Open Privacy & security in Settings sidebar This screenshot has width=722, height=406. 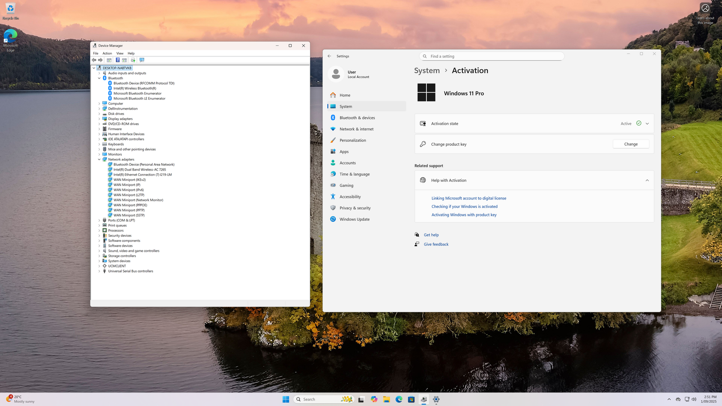coord(366,208)
